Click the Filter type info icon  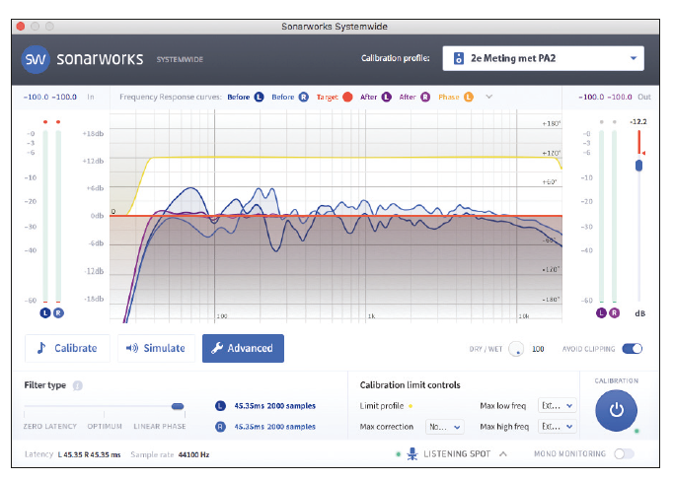pos(78,385)
